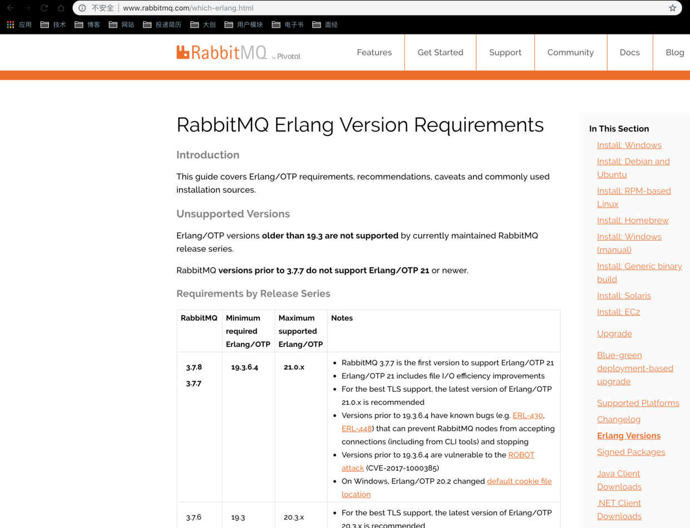Viewport: 690px width, 528px height.
Task: Open the 电子书 bookmark folder
Action: point(288,25)
